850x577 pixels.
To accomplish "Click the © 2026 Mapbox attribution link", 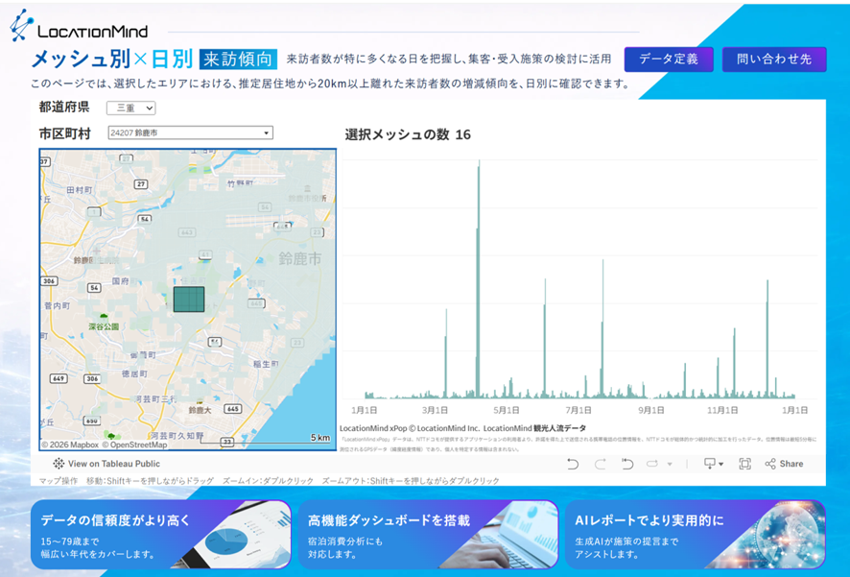I will click(70, 445).
